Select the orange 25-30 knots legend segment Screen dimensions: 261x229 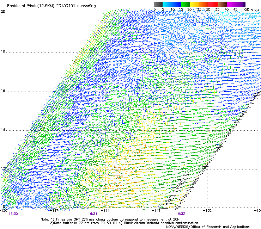coord(204,4)
